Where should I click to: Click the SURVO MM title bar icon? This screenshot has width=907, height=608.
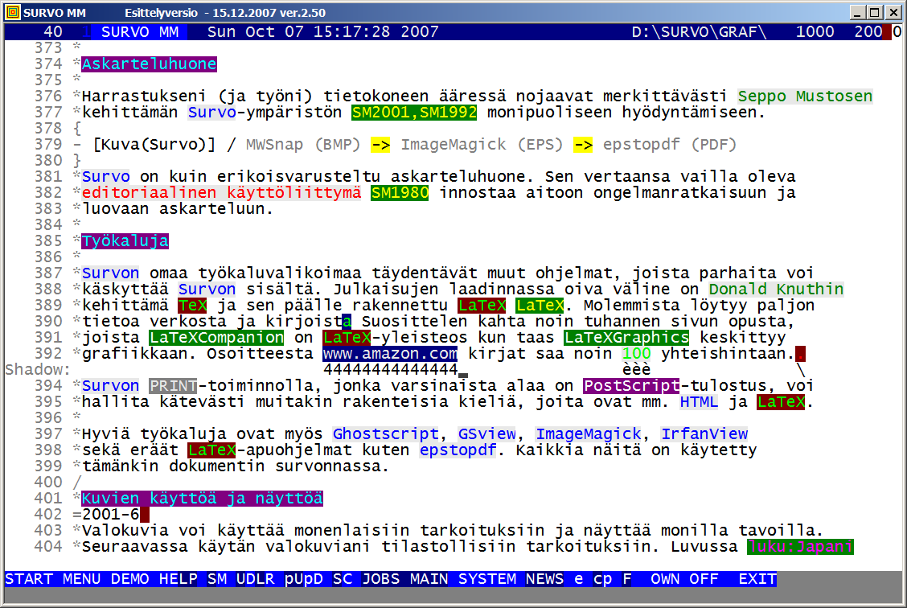coord(12,12)
